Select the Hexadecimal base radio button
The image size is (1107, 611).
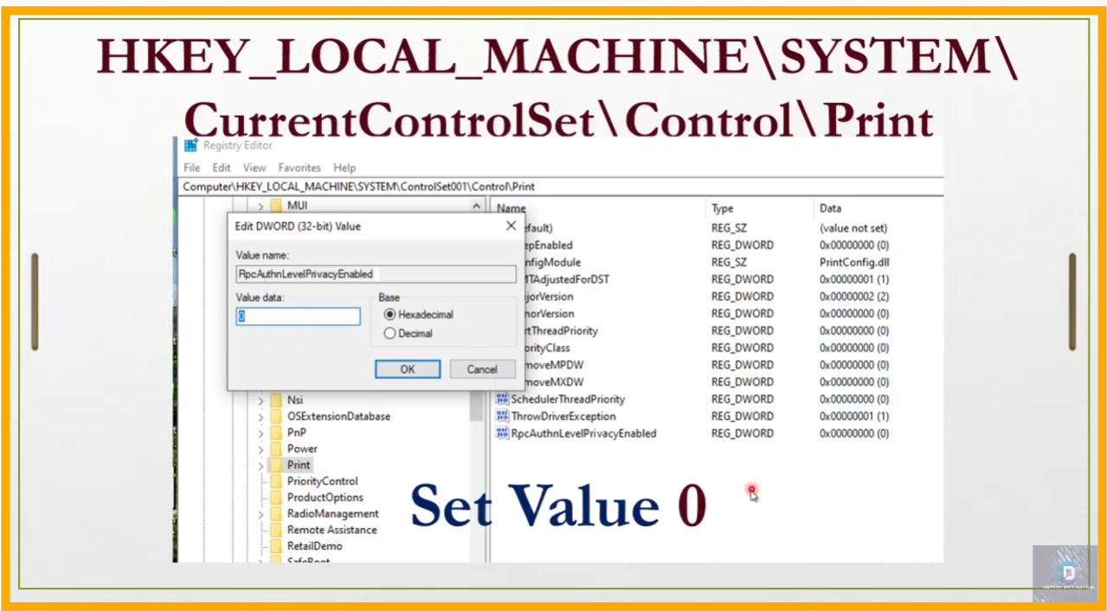pos(389,315)
